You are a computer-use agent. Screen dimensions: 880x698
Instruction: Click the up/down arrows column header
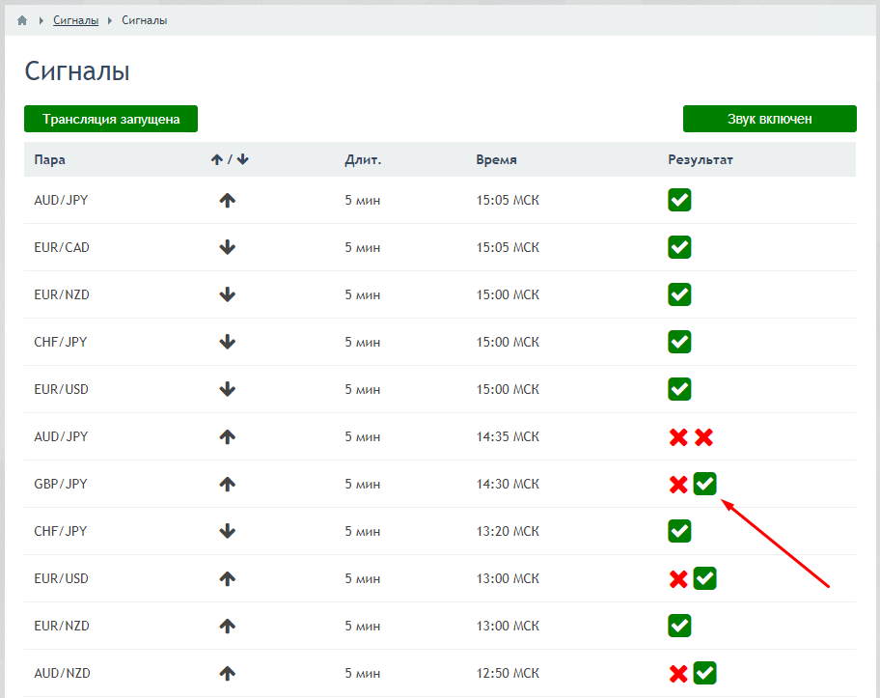pos(230,160)
